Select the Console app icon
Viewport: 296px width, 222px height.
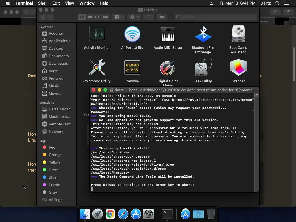pyautogui.click(x=132, y=67)
